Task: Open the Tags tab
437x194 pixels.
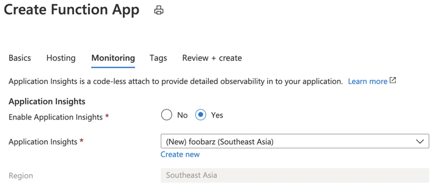Action: click(x=158, y=58)
